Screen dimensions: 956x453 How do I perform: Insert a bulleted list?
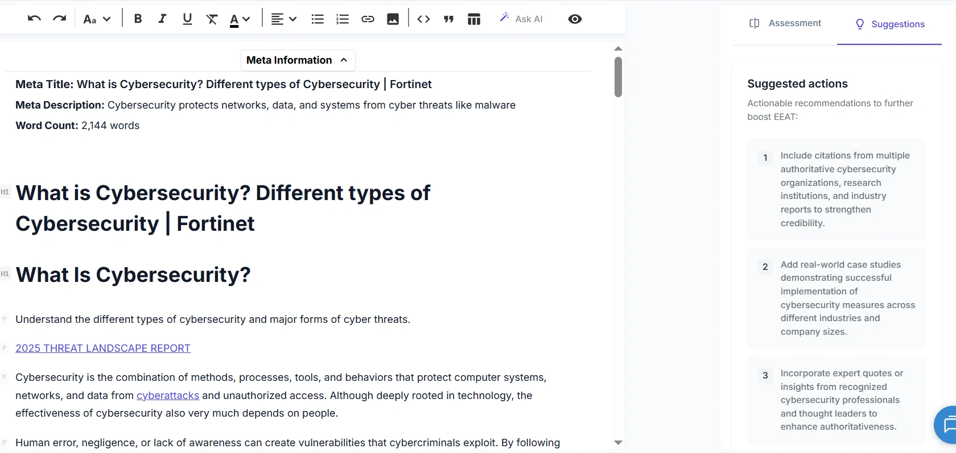coord(318,19)
